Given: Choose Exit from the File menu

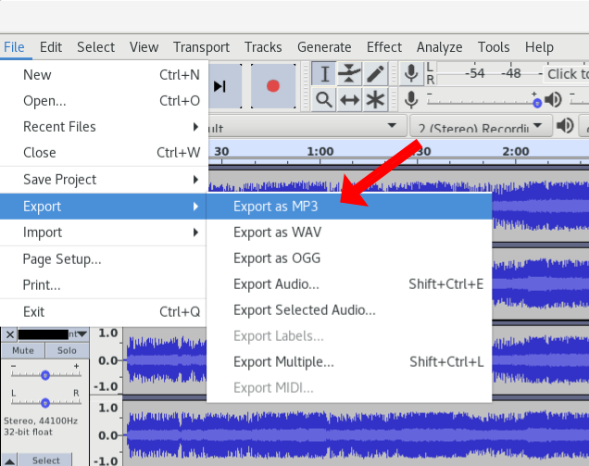Looking at the screenshot, I should 104,312.
